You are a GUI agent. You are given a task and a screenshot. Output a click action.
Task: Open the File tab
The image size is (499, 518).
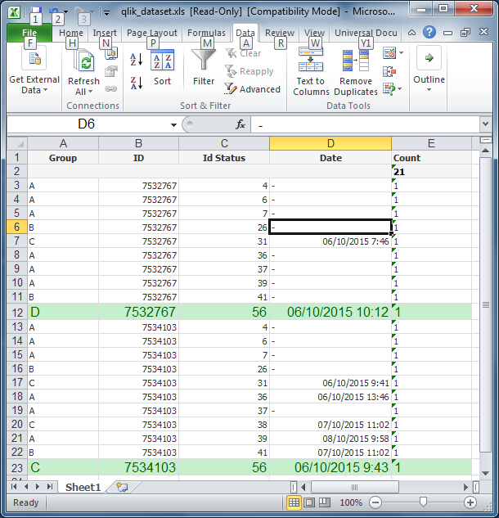[29, 33]
